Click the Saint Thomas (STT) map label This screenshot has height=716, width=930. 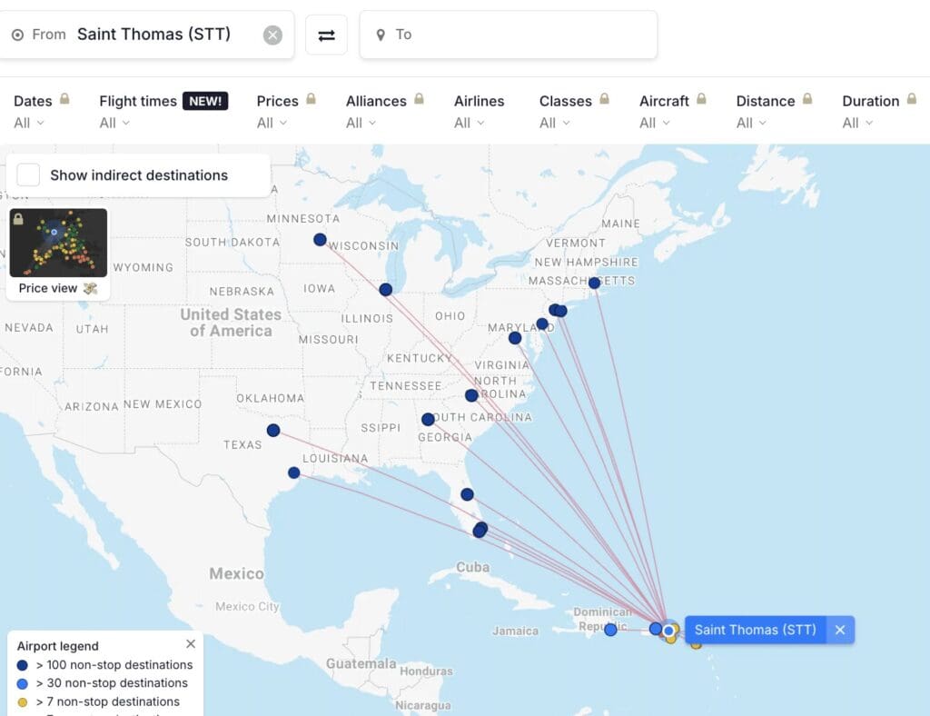pyautogui.click(x=755, y=630)
